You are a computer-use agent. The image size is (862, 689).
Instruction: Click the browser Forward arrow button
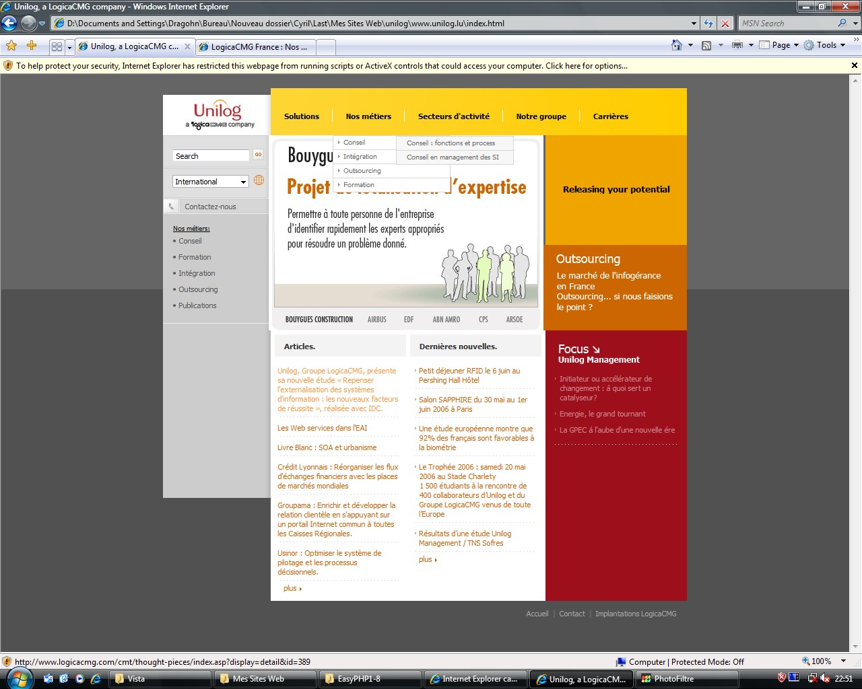(x=28, y=24)
